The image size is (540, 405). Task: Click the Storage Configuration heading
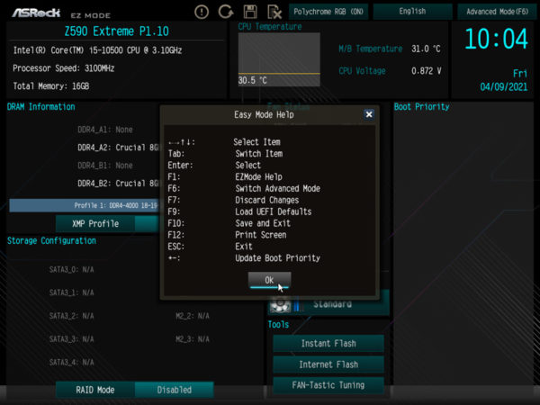(51, 240)
